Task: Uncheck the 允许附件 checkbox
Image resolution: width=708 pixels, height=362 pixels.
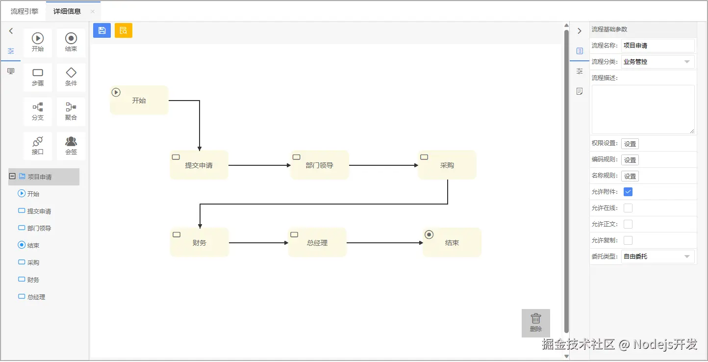Action: pyautogui.click(x=628, y=192)
